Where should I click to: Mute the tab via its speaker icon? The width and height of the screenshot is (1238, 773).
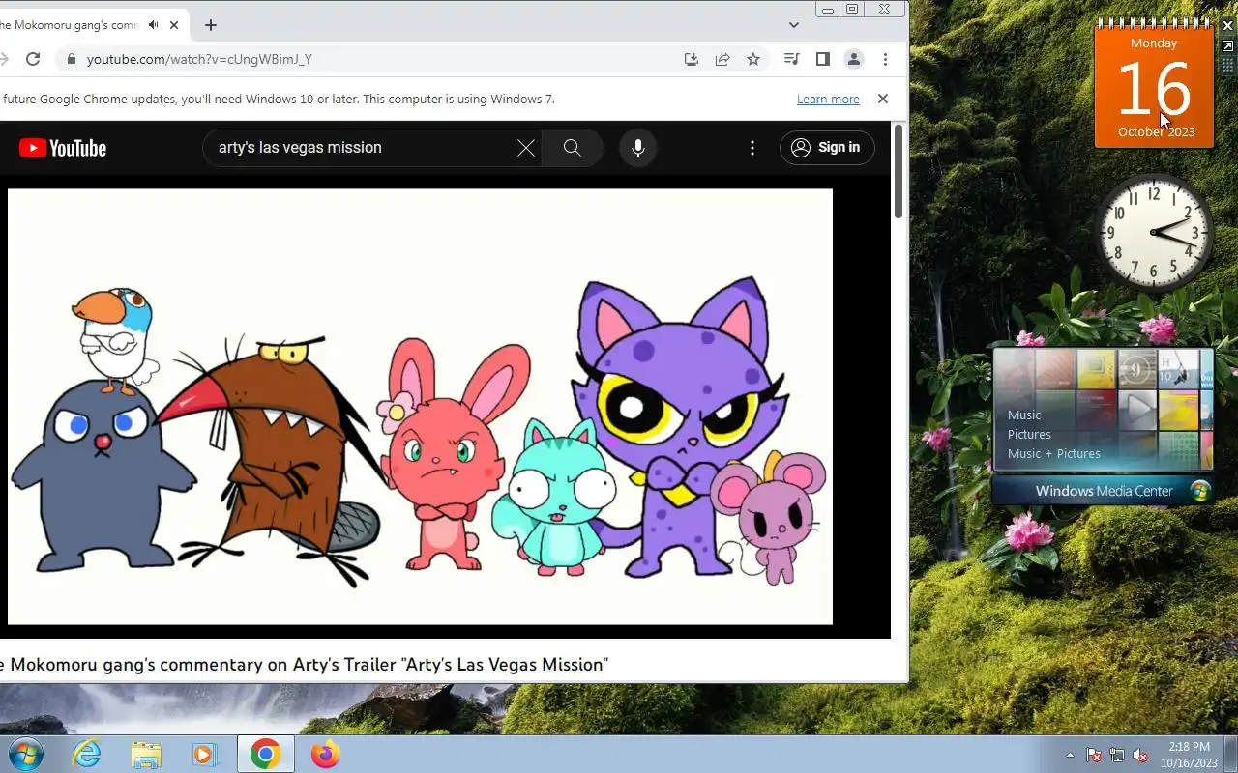pos(153,25)
